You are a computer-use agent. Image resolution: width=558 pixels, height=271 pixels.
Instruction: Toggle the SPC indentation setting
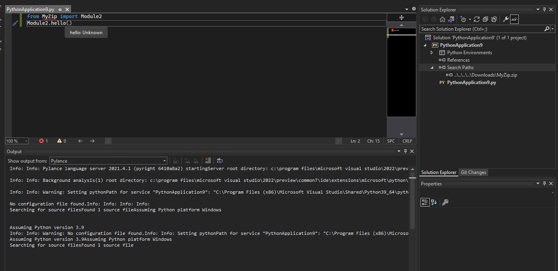[391, 141]
